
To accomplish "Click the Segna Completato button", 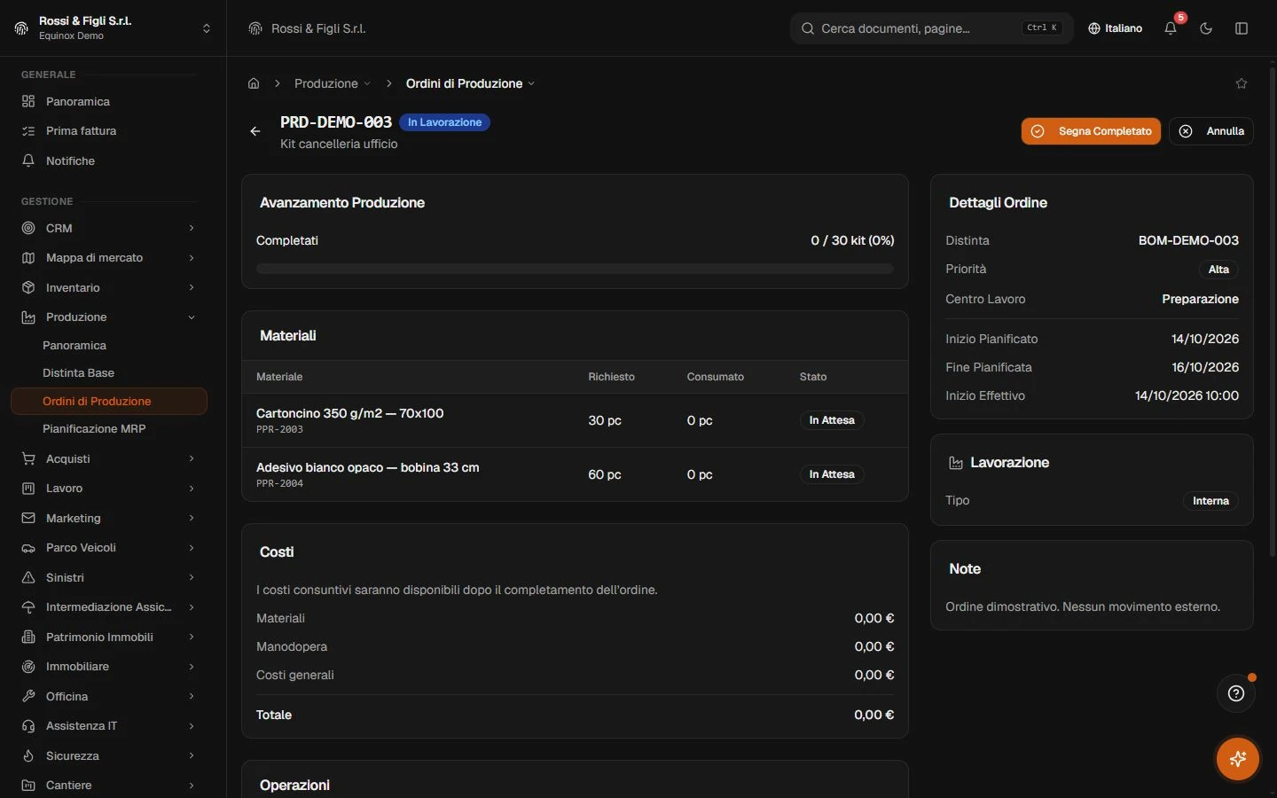I will point(1091,131).
